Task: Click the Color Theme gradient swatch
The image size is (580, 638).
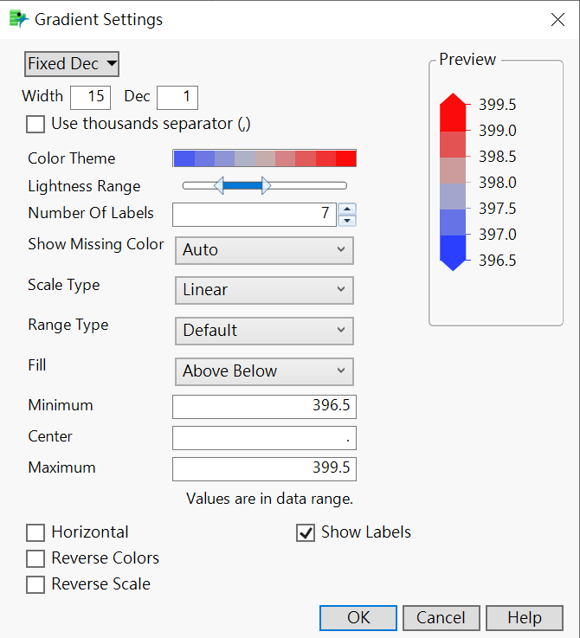Action: pos(265,158)
